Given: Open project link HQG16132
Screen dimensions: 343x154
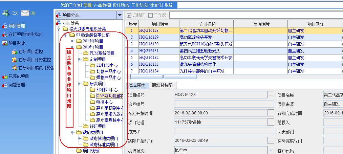Looking at the screenshot, I should 149,58.
